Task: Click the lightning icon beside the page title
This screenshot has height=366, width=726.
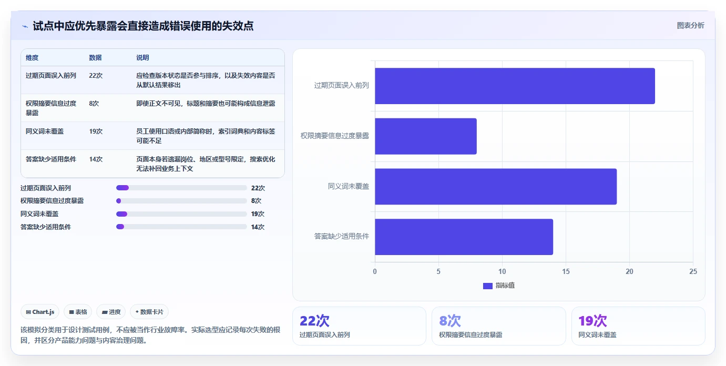Action: coord(25,26)
